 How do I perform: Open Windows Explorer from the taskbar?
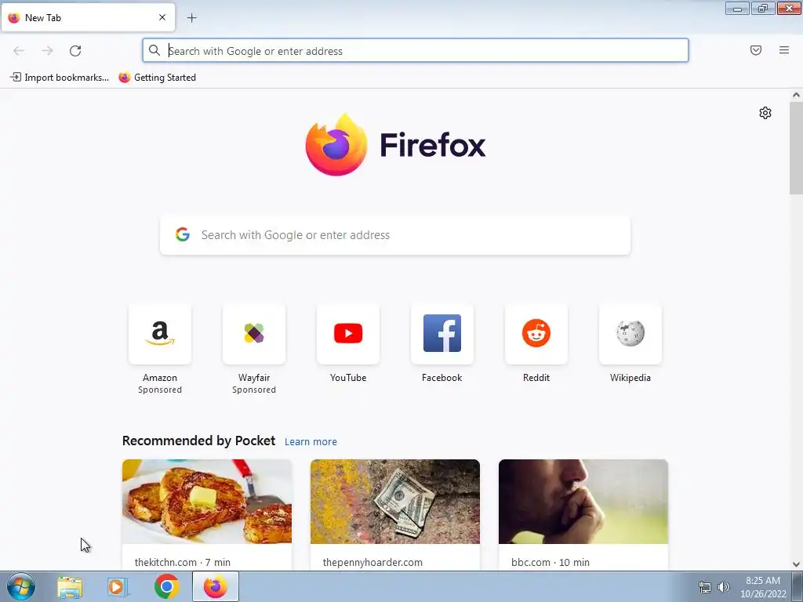(70, 587)
